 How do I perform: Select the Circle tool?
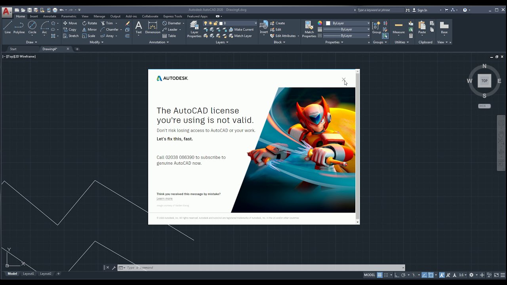(32, 28)
